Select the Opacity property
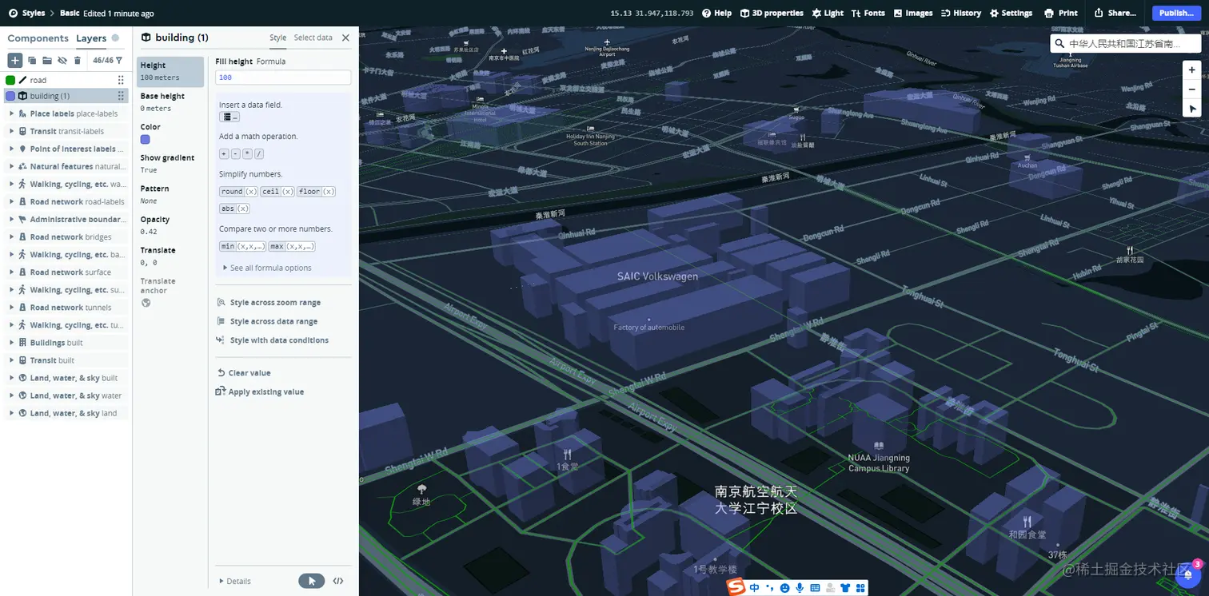 (x=170, y=225)
